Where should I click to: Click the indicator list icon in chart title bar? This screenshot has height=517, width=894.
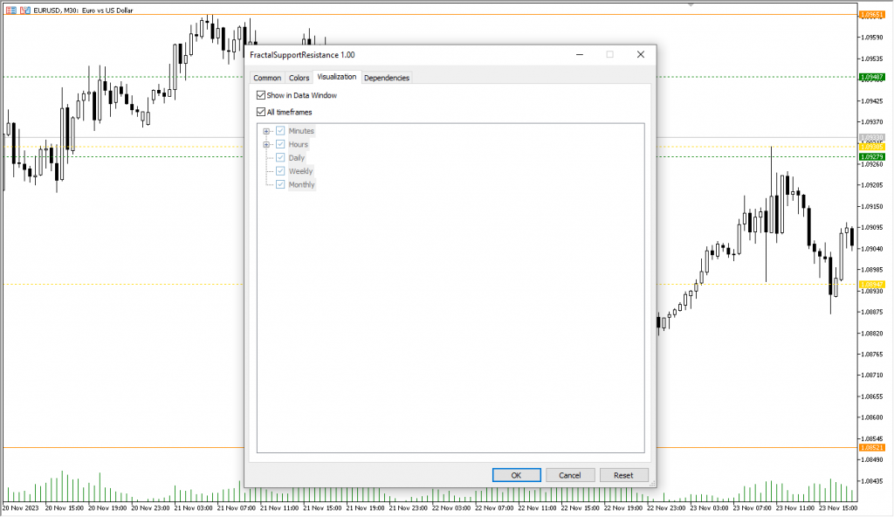(10, 9)
